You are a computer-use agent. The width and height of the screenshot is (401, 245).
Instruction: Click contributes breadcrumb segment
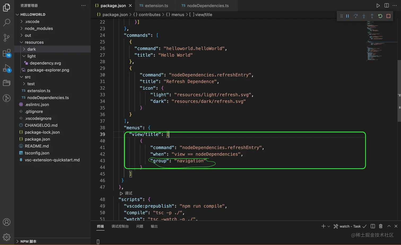147,15
